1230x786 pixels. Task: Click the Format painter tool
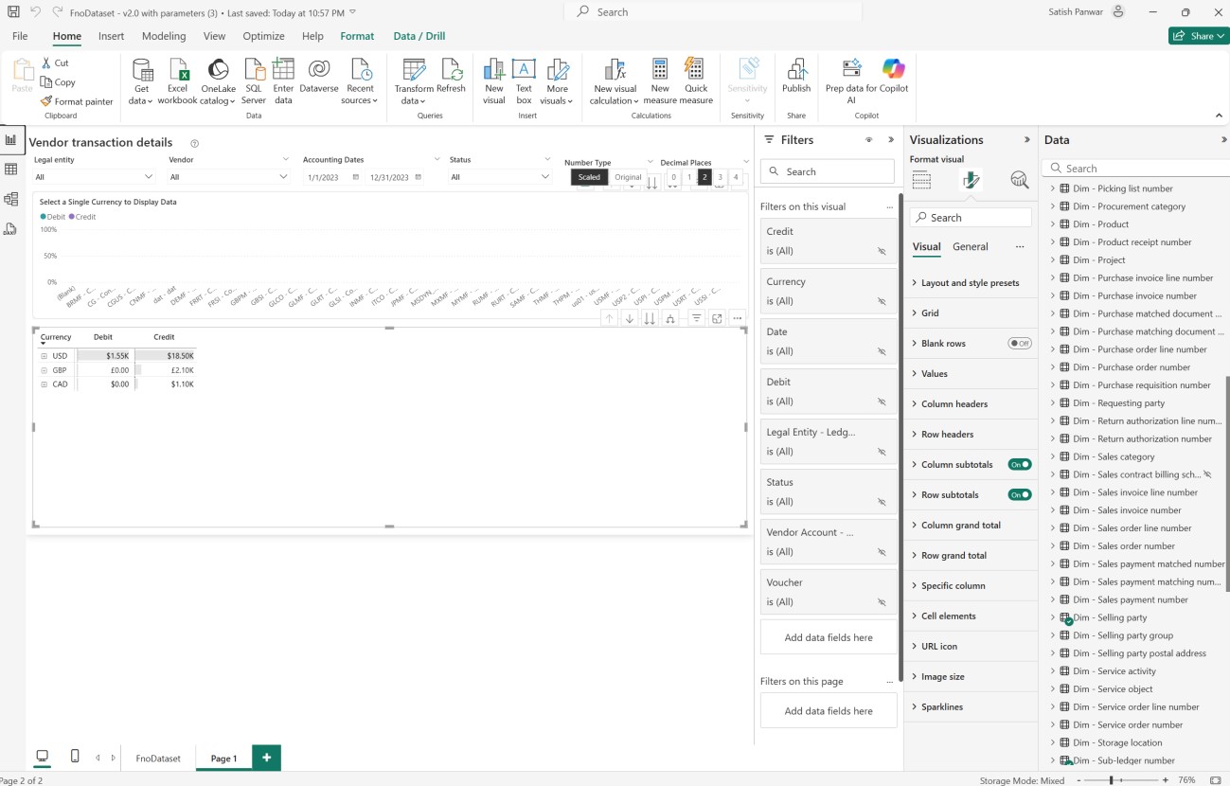[77, 101]
